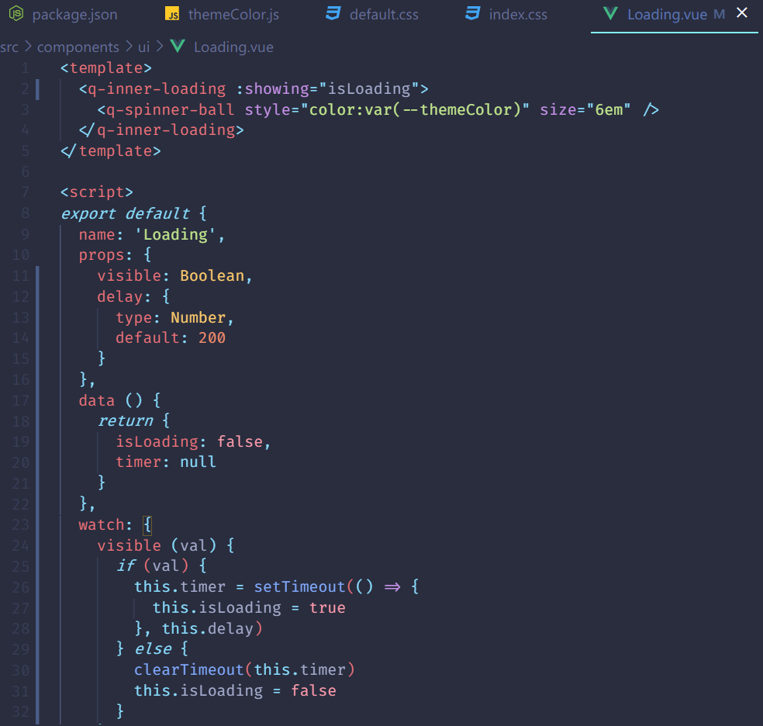The width and height of the screenshot is (763, 726).
Task: Click 'Boolean' type on line 11
Action: click(x=212, y=275)
